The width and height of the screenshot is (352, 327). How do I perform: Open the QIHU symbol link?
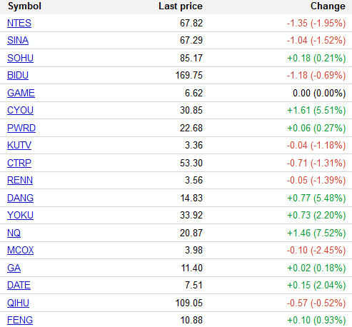point(18,303)
